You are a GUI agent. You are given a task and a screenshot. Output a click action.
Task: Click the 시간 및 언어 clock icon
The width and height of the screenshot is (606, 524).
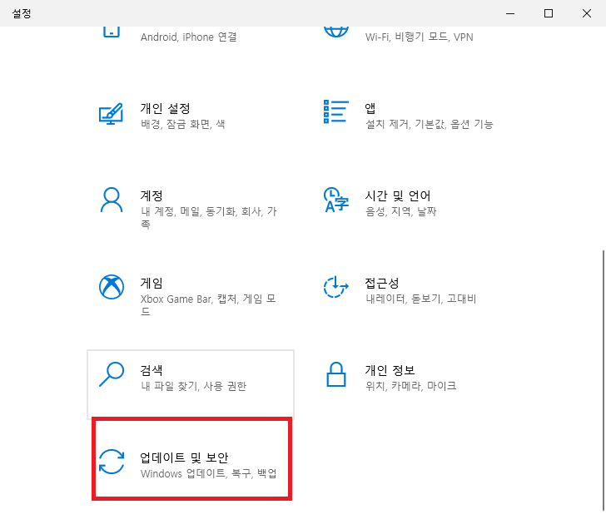(x=335, y=200)
